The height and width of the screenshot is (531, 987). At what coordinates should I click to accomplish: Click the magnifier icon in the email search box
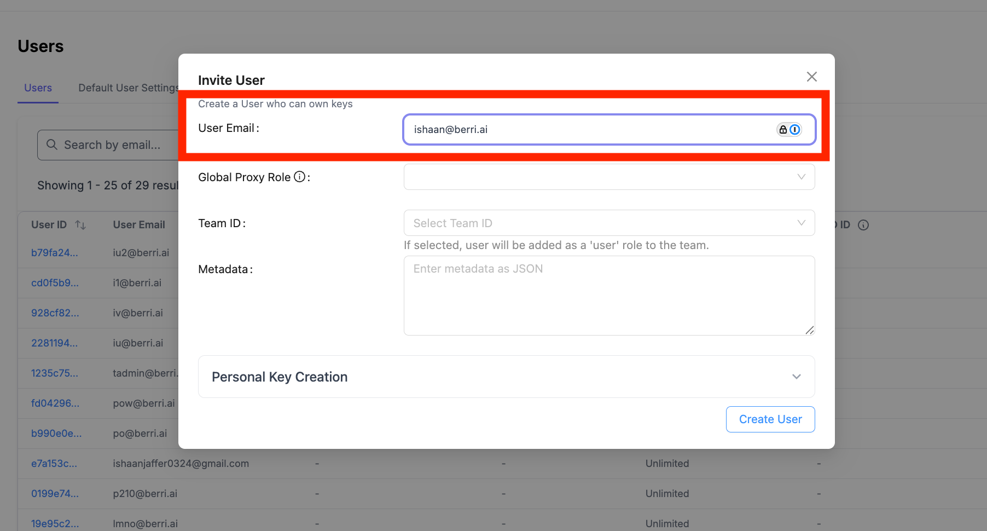point(51,145)
